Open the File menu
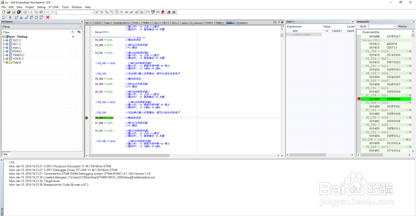 point(4,7)
